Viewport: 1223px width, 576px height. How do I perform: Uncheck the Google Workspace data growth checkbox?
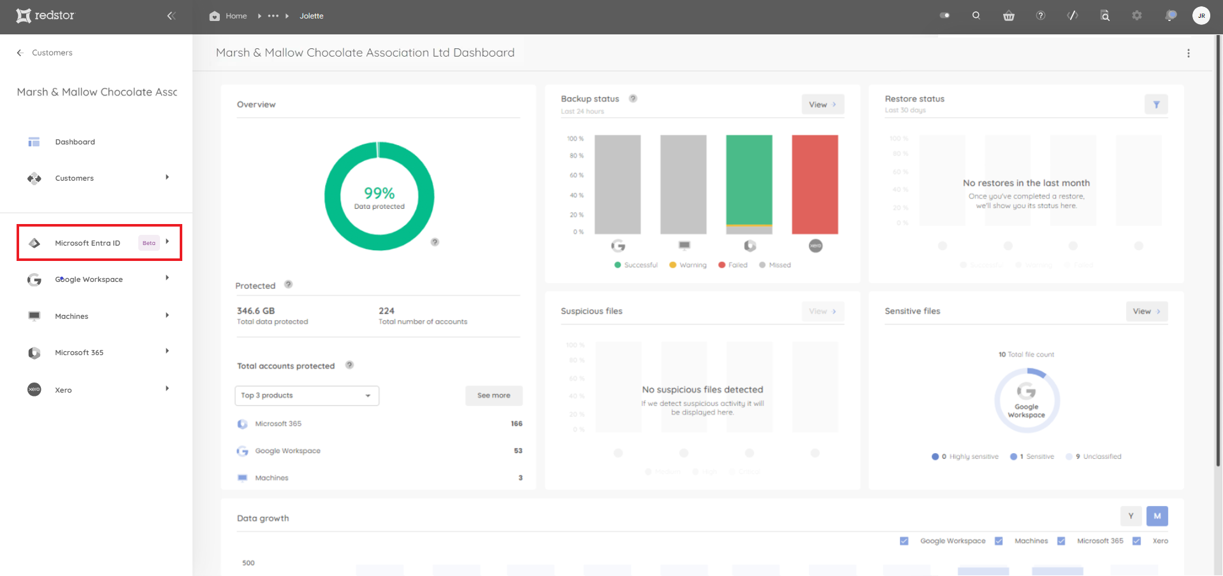(904, 541)
